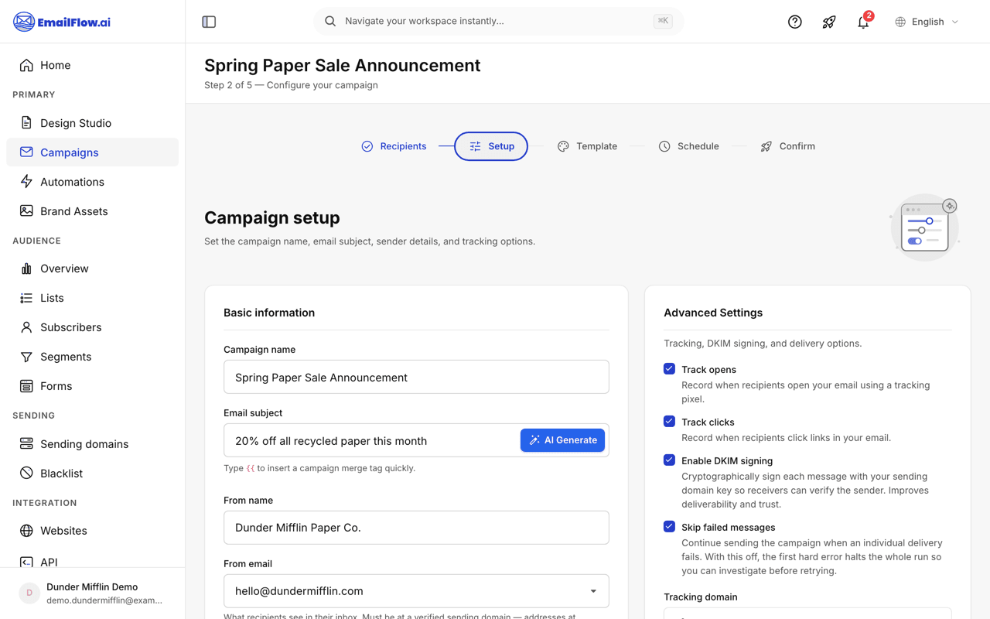Image resolution: width=990 pixels, height=619 pixels.
Task: Open Subscribers in the sidebar
Action: point(92,327)
